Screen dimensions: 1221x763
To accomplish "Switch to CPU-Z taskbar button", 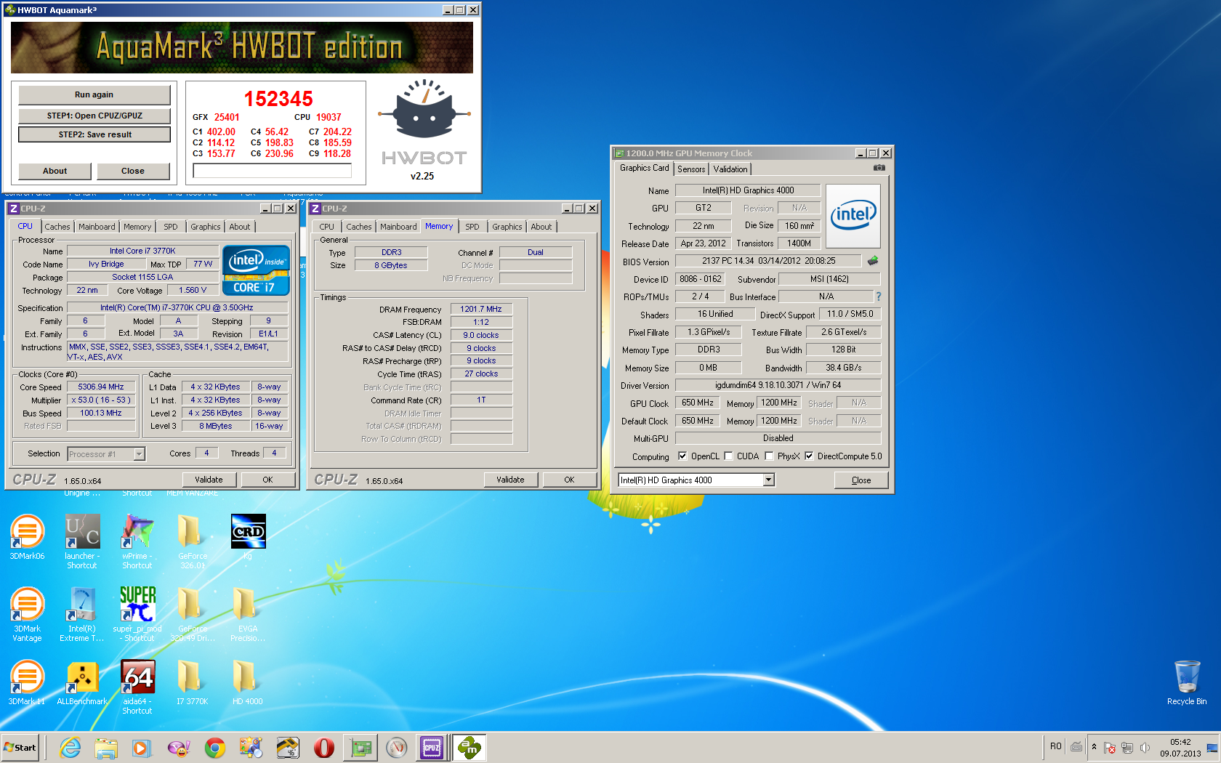I will point(432,747).
